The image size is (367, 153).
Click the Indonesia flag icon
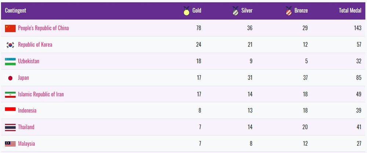click(x=10, y=111)
